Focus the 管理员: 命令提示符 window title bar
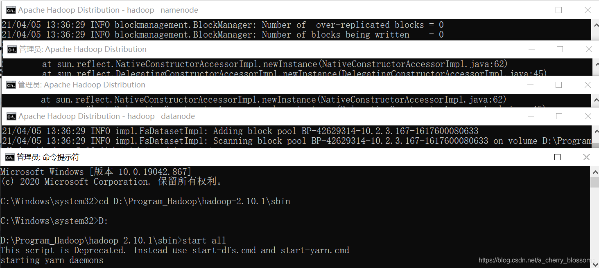 click(246, 157)
